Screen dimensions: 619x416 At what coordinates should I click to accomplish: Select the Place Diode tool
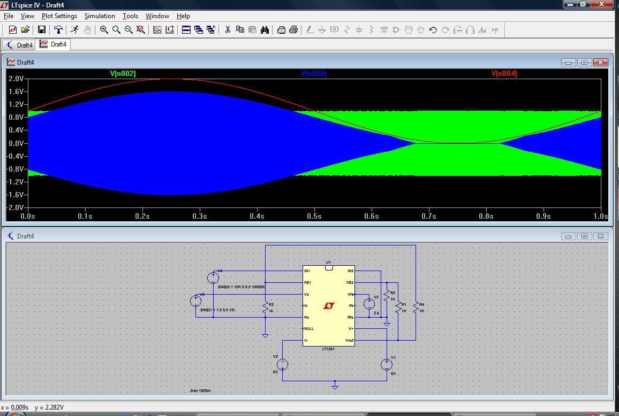(384, 30)
